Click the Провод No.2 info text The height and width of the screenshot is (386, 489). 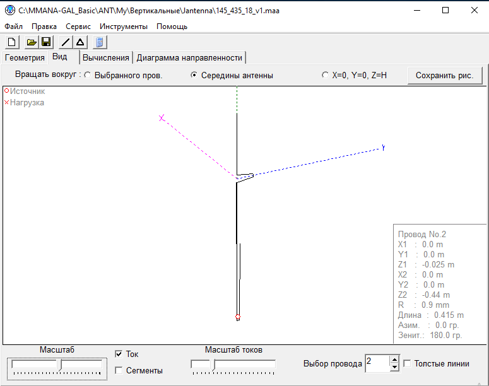coord(422,234)
